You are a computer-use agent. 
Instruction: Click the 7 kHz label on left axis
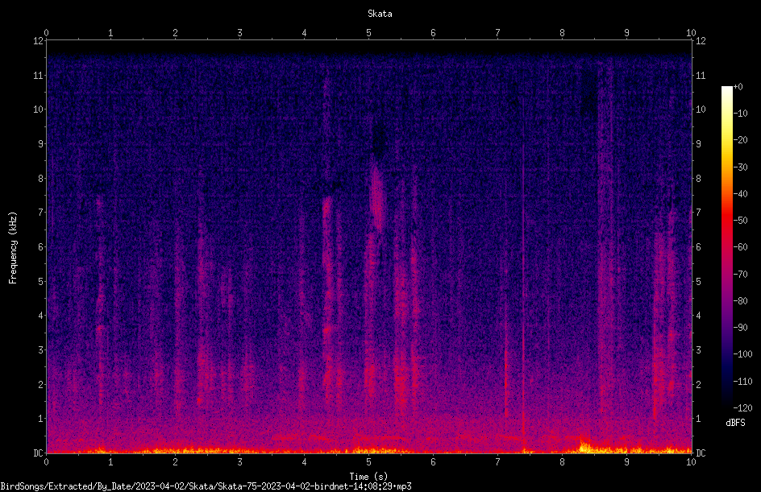coord(41,213)
